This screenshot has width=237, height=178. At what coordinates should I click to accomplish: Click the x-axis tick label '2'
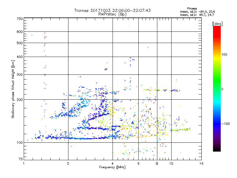(x=68, y=163)
